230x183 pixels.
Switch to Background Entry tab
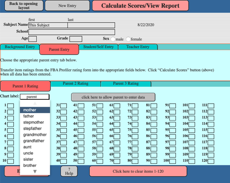coord(20,47)
